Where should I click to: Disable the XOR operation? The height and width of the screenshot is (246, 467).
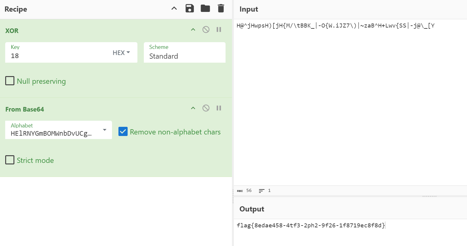click(206, 30)
